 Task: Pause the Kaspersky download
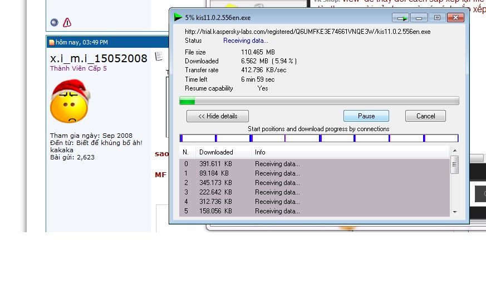(366, 116)
